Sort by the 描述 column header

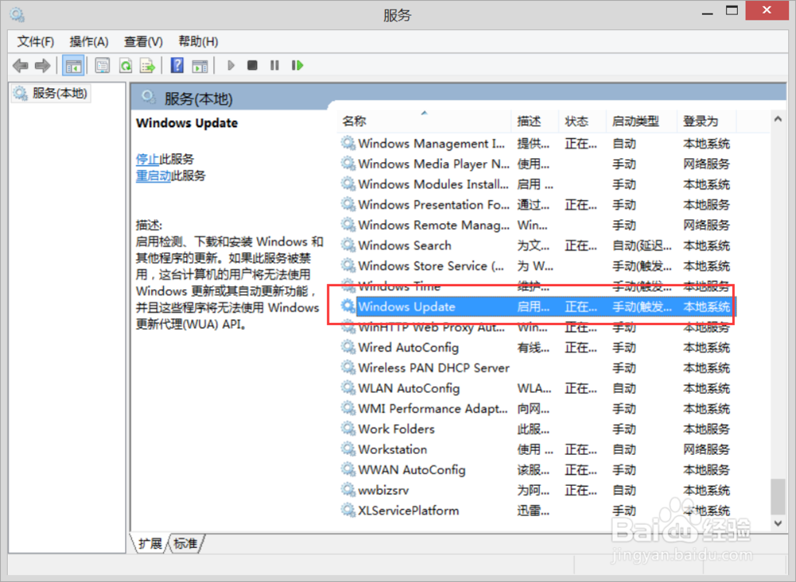(535, 121)
